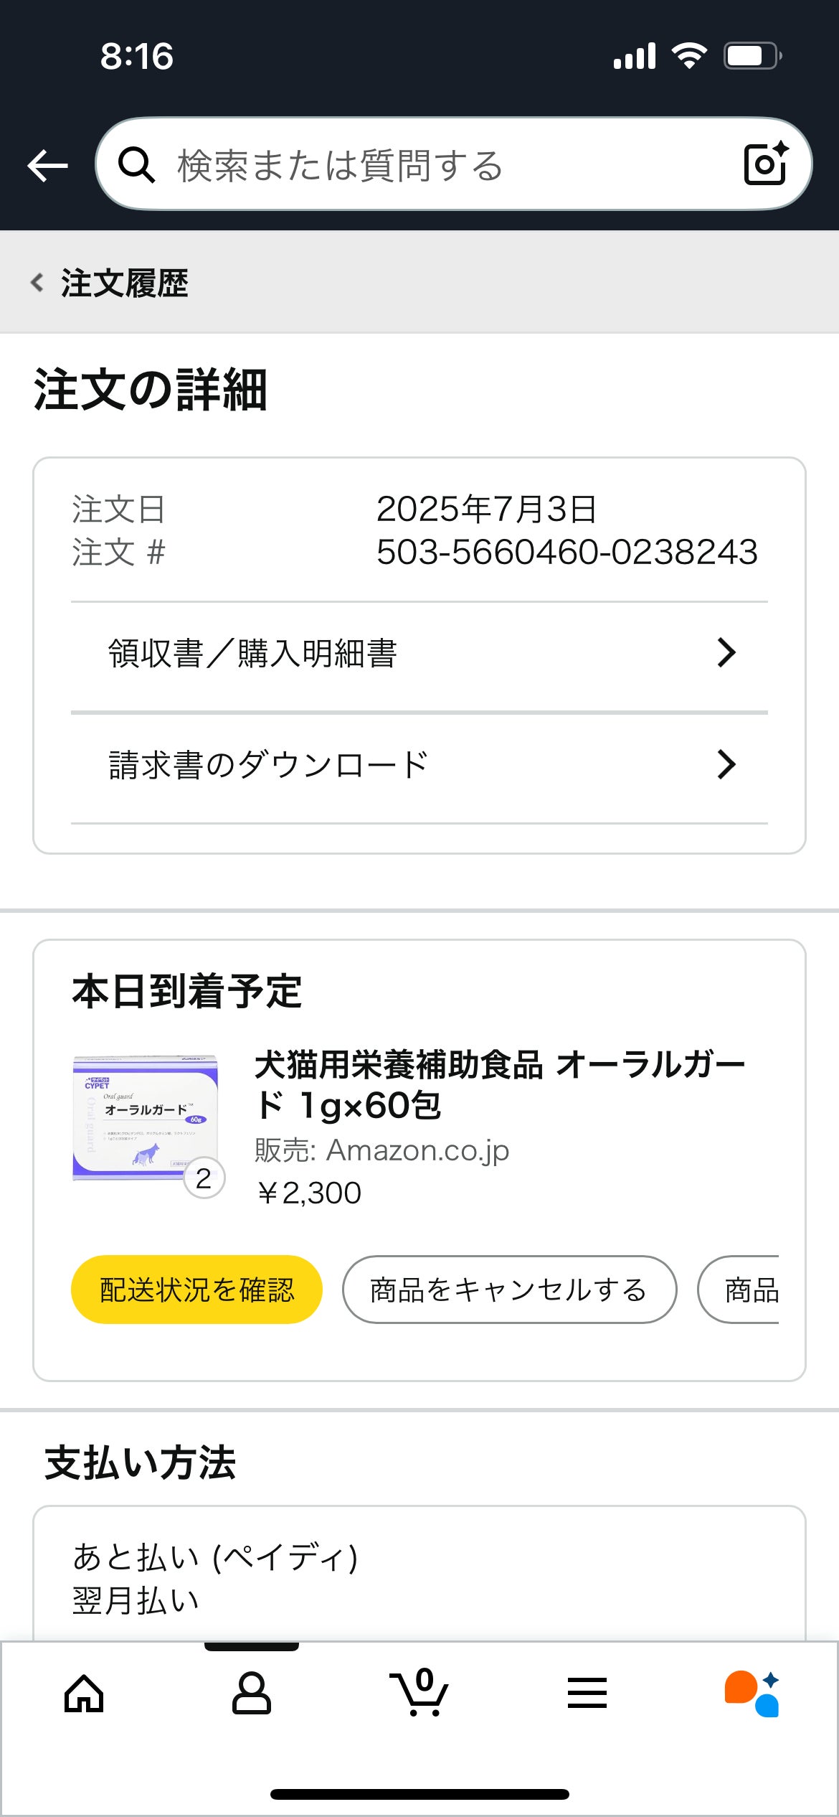Tap the partially visible 商品 button

tap(746, 1290)
